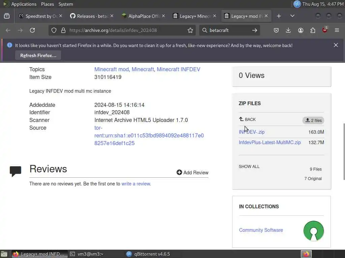Click the page vertical scrollbar
This screenshot has width=345, height=258.
pos(344,152)
